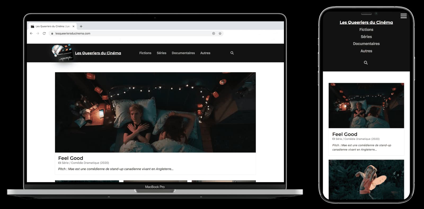The image size is (424, 209).
Task: Click the Feel Good pitch text on the laptop
Action: pos(116,169)
